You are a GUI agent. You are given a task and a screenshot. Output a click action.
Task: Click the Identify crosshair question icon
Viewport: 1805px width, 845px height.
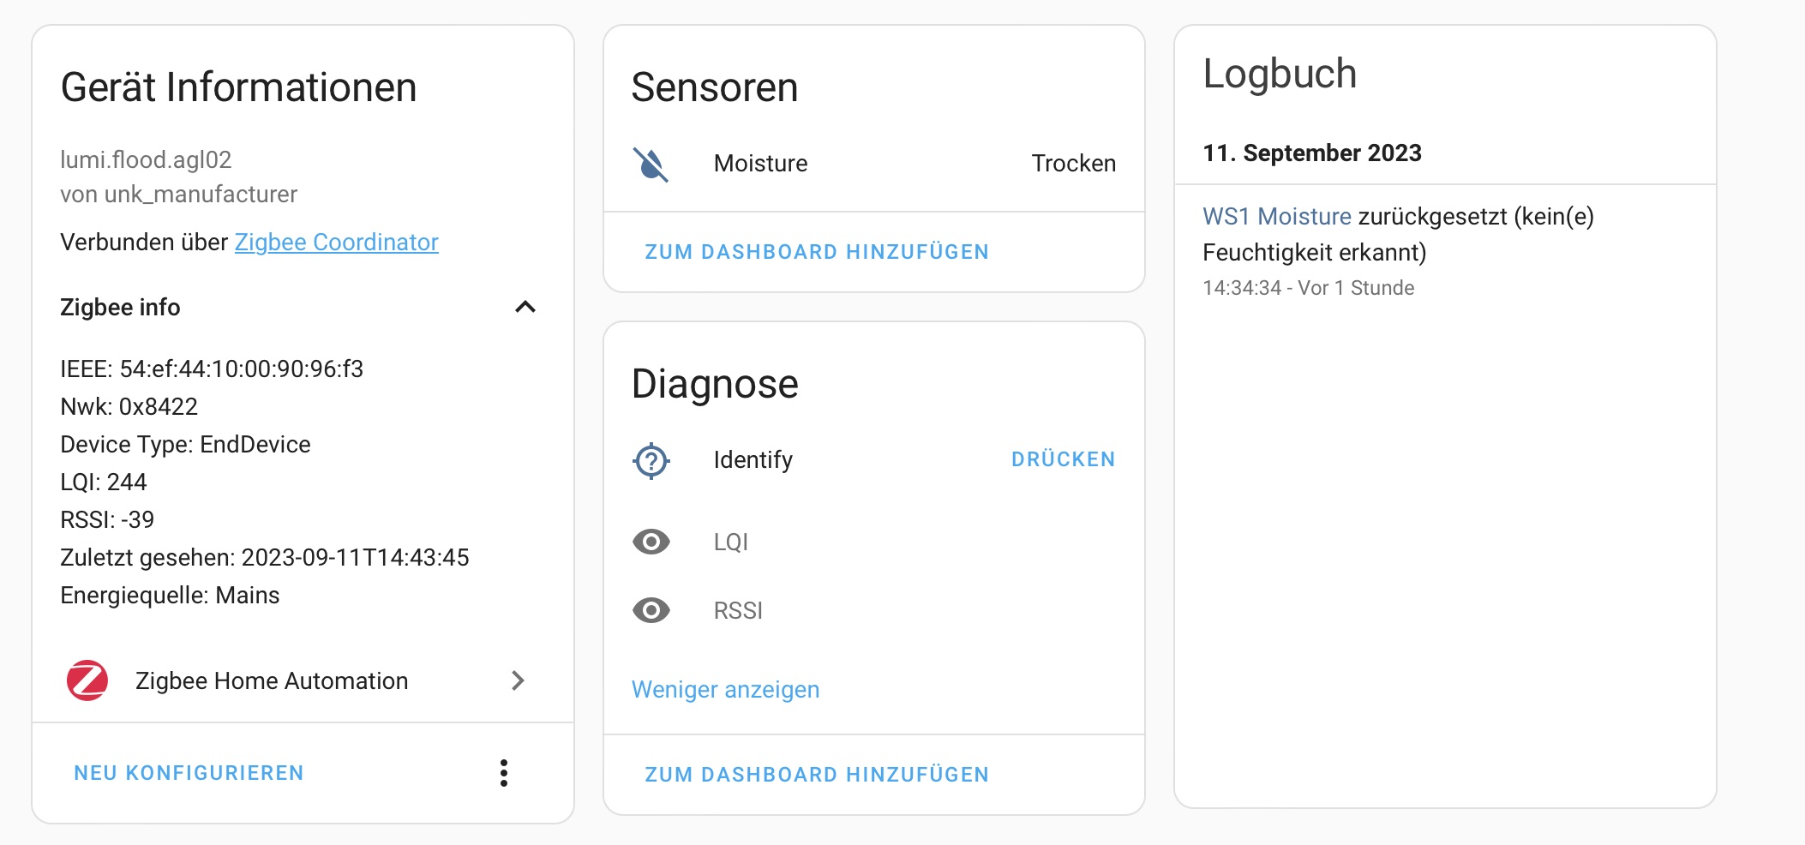click(651, 460)
